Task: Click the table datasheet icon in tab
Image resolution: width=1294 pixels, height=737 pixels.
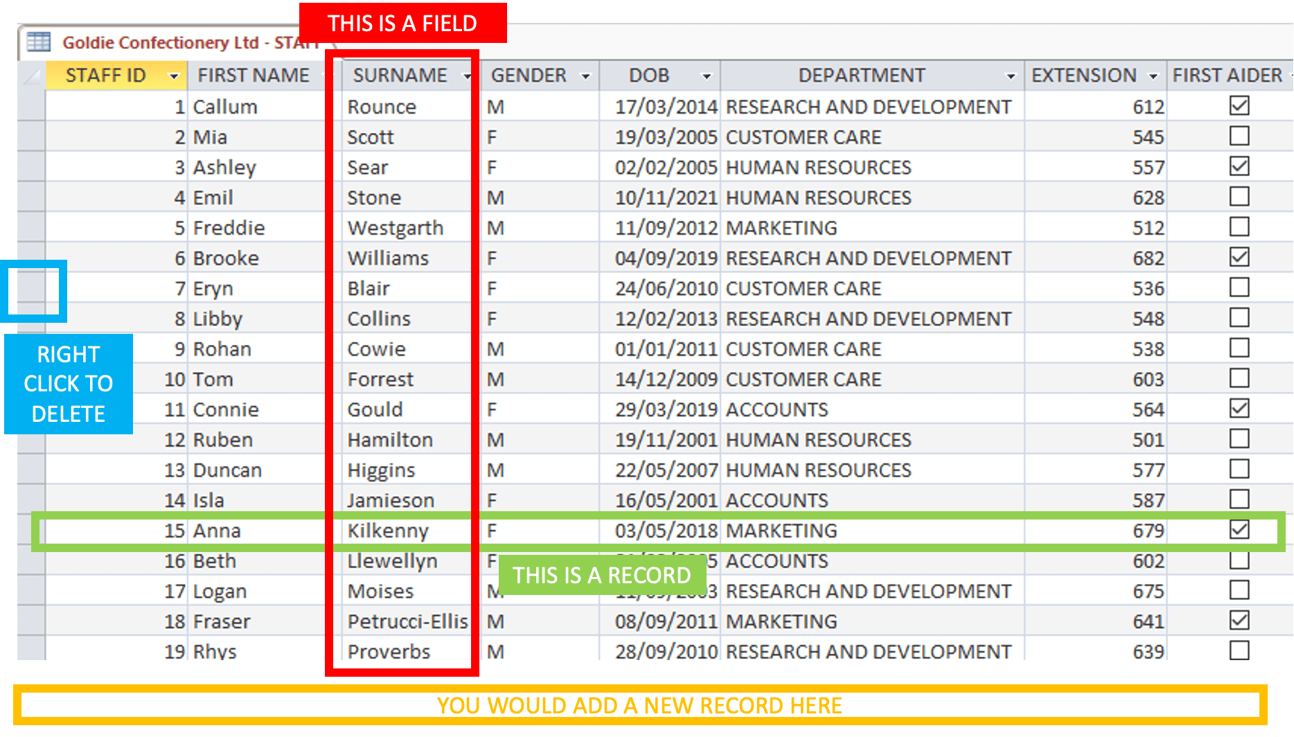Action: click(39, 42)
